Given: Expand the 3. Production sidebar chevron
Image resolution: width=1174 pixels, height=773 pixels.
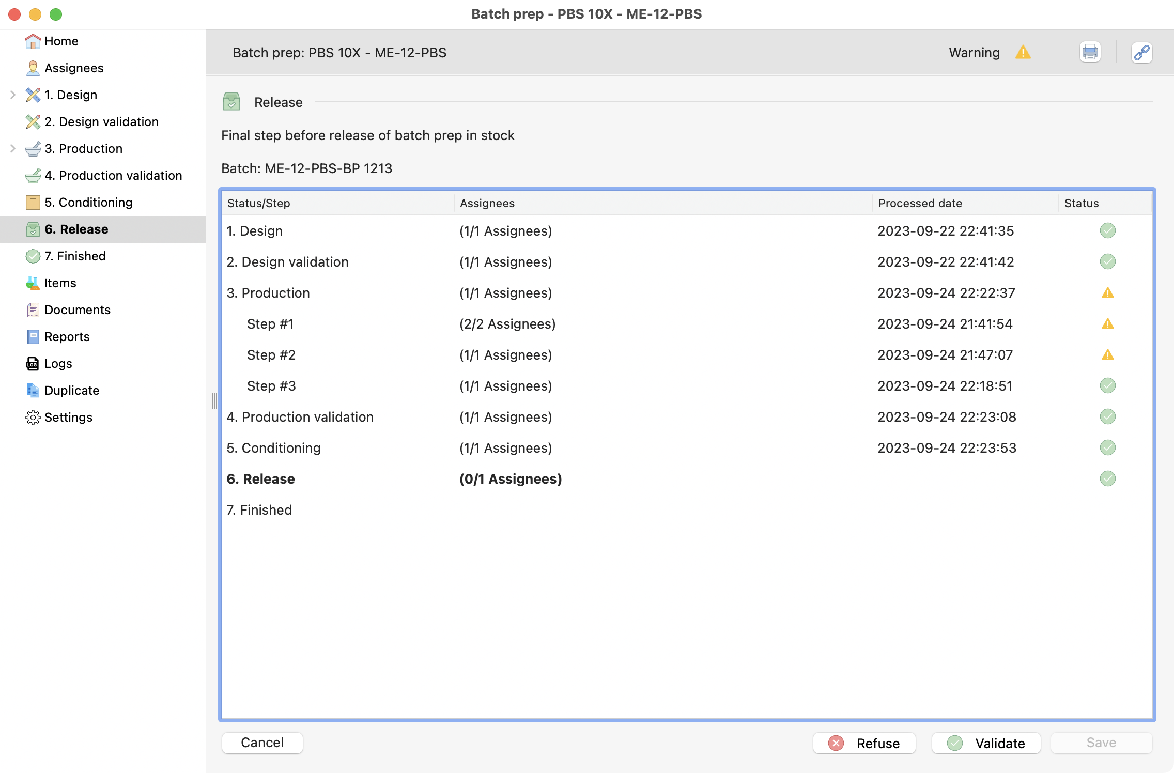Looking at the screenshot, I should [x=13, y=148].
